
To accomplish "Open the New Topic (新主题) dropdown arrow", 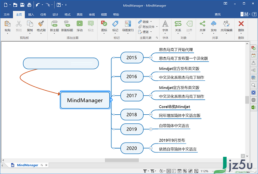I will tap(54, 34).
